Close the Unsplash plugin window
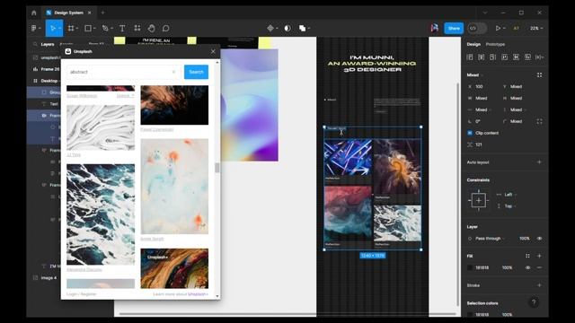Image resolution: width=575 pixels, height=323 pixels. tap(213, 52)
